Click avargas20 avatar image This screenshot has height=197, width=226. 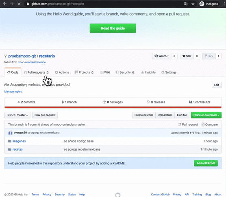10,133
